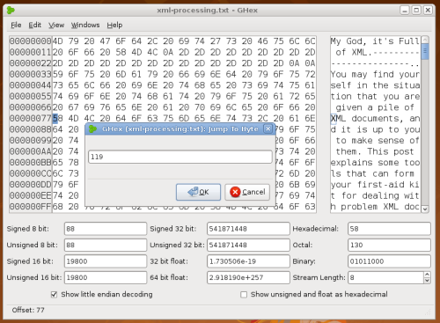Click the byte offset input field
440x323 pixels.
click(180, 157)
